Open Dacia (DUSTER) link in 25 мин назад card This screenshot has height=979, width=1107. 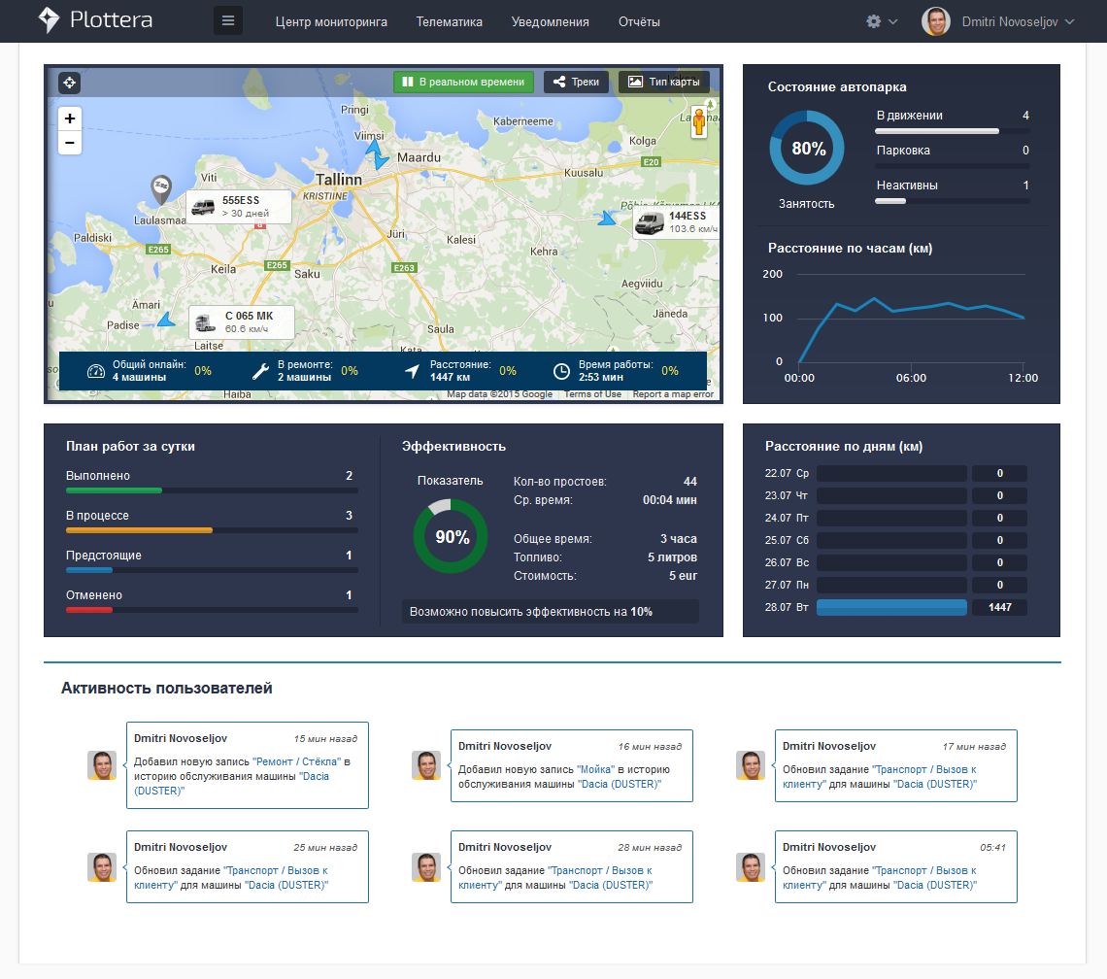point(286,885)
